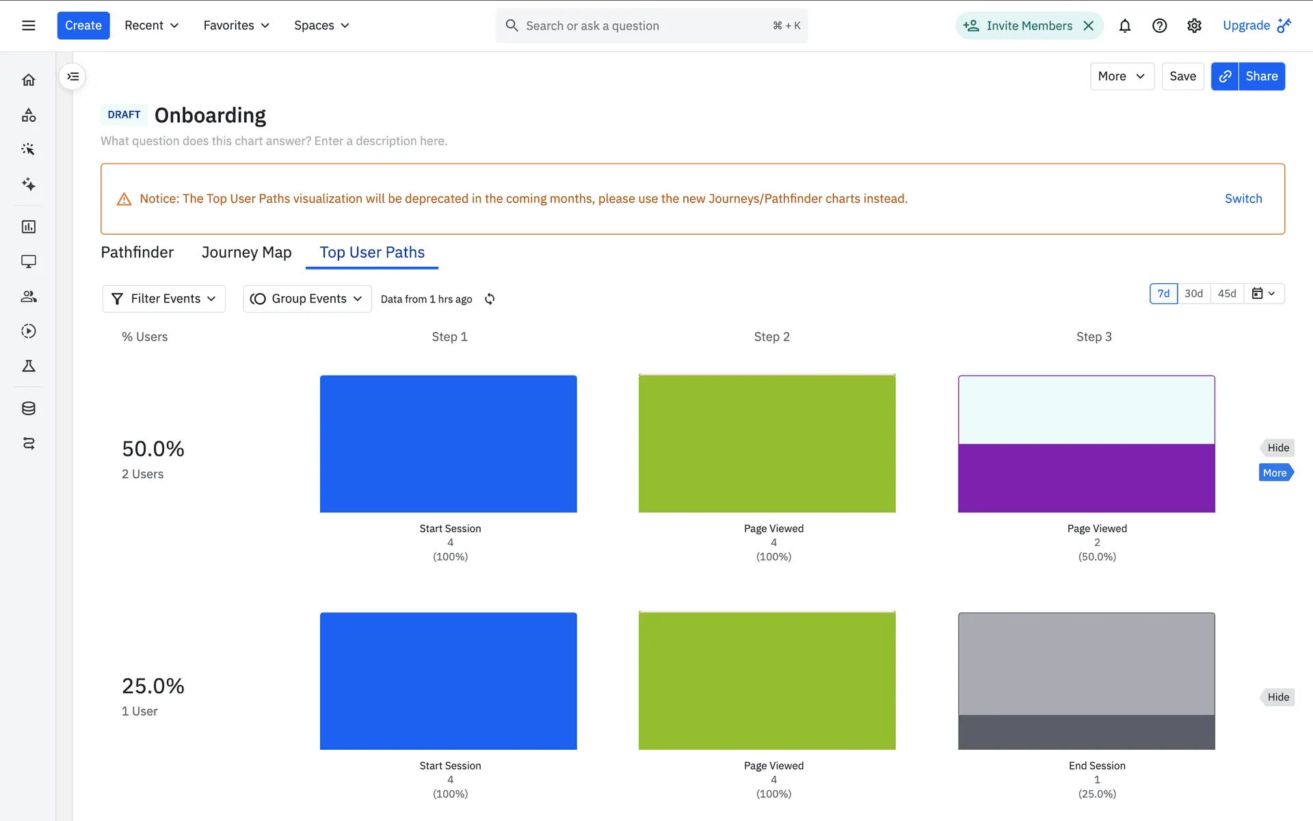Open the experiment flask sidebar icon

pyautogui.click(x=28, y=366)
